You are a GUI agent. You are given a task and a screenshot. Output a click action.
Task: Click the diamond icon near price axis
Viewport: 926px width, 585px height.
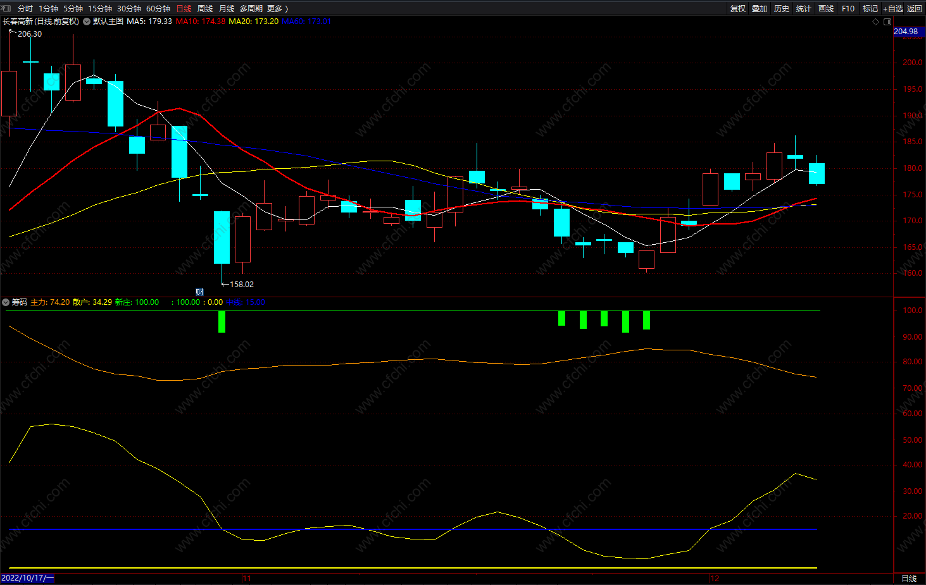pyautogui.click(x=876, y=22)
